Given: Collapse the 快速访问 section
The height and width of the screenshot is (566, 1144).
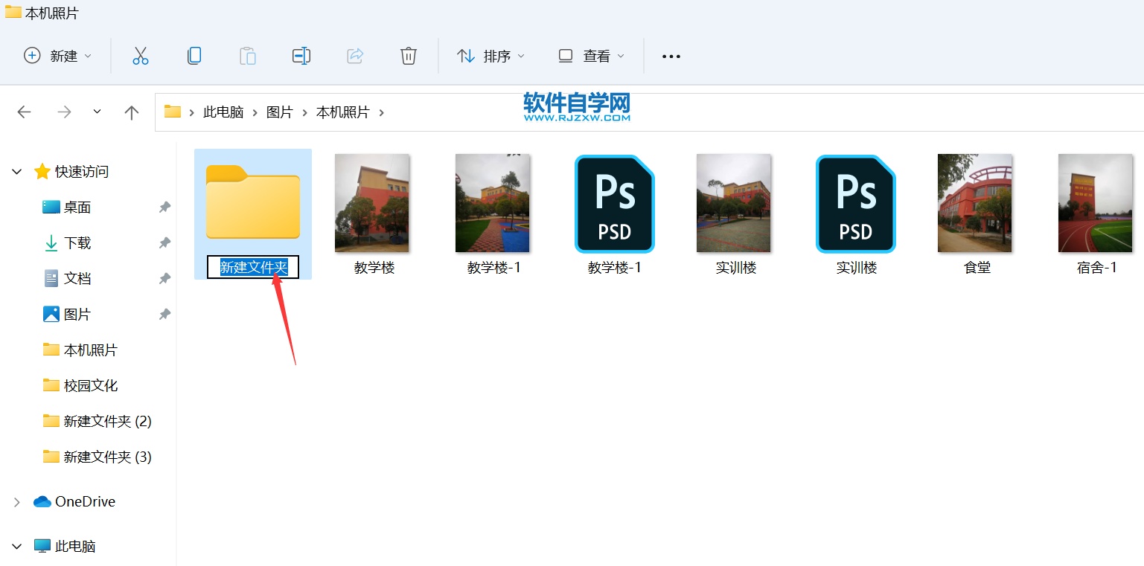Looking at the screenshot, I should (x=16, y=172).
